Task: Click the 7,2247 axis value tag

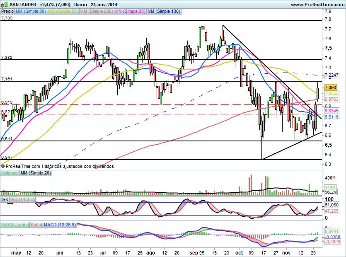Action: click(331, 75)
